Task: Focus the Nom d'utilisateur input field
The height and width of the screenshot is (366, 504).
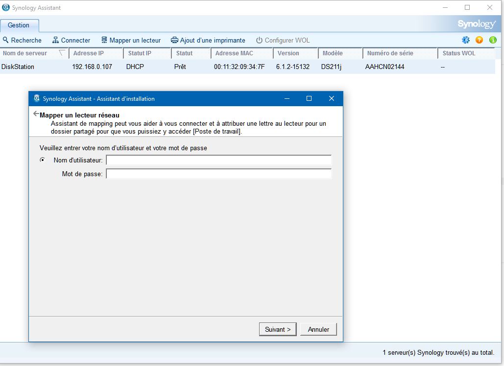Action: coord(218,160)
